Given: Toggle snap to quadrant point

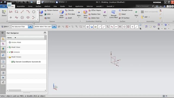Looking at the screenshot, I should [x=128, y=27].
